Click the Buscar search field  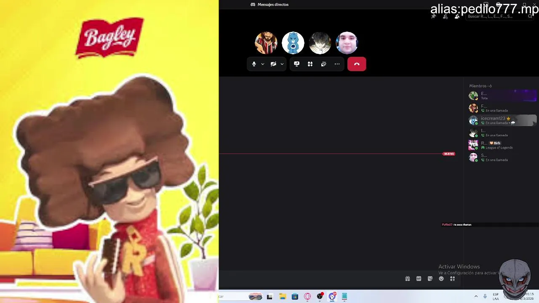click(x=499, y=16)
